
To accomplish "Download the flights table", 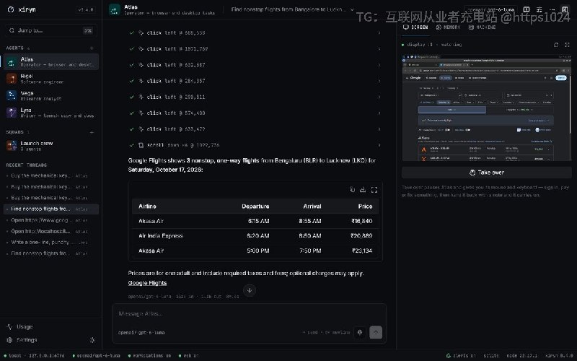I will 363,189.
